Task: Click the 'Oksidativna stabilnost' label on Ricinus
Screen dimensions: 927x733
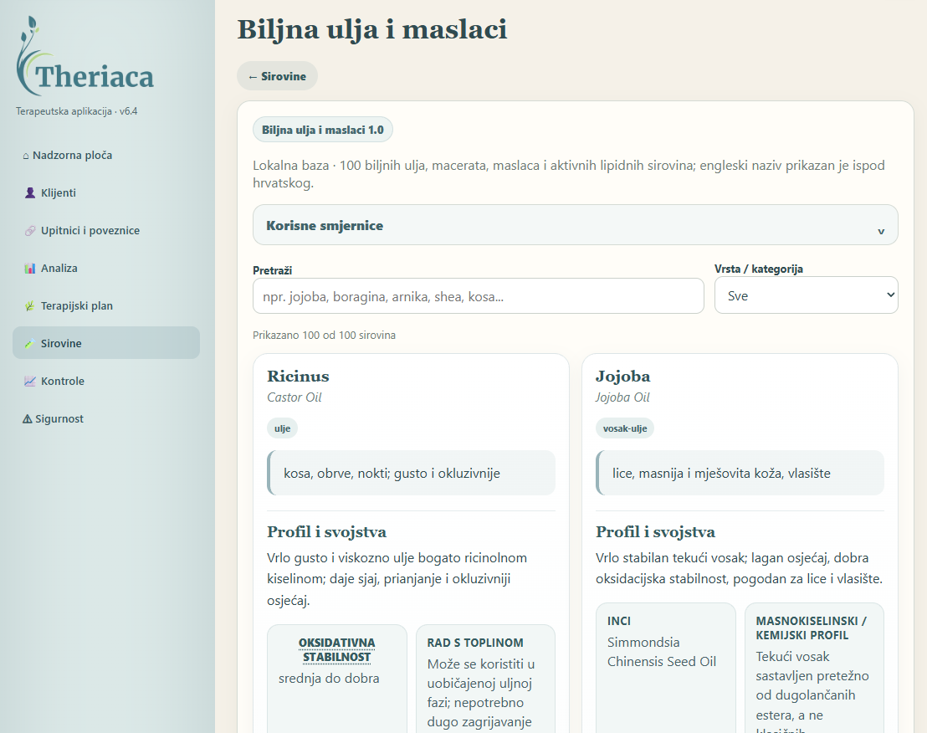Action: [337, 649]
